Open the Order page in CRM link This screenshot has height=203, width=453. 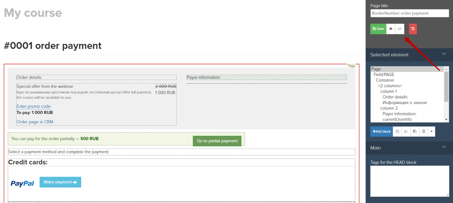35,122
